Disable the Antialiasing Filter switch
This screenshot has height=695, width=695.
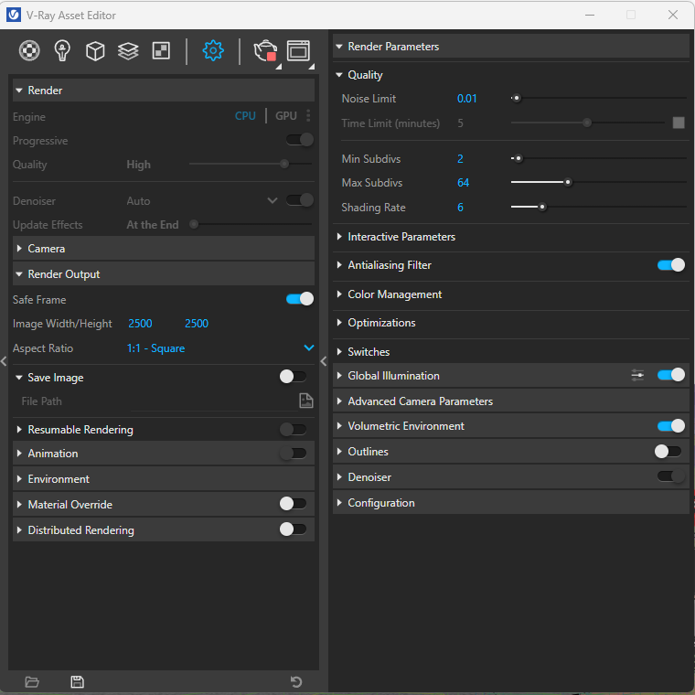pyautogui.click(x=671, y=265)
